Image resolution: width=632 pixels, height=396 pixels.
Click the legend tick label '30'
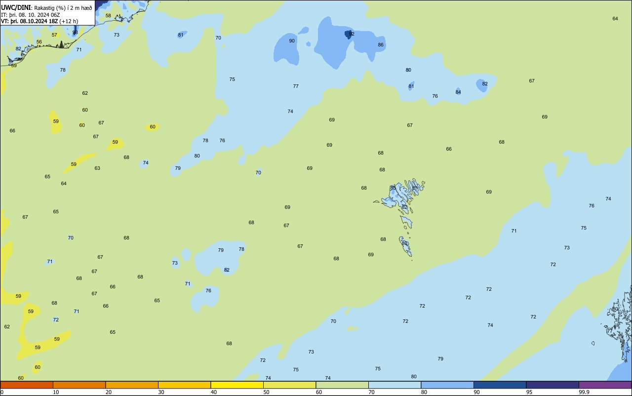tap(161, 392)
